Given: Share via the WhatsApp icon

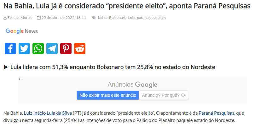Looking at the screenshot, I should tap(38, 49).
